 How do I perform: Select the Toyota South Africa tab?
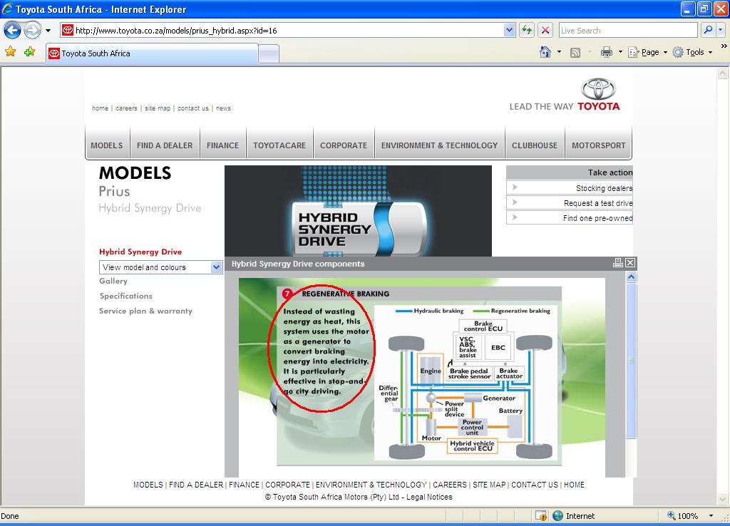(152, 53)
